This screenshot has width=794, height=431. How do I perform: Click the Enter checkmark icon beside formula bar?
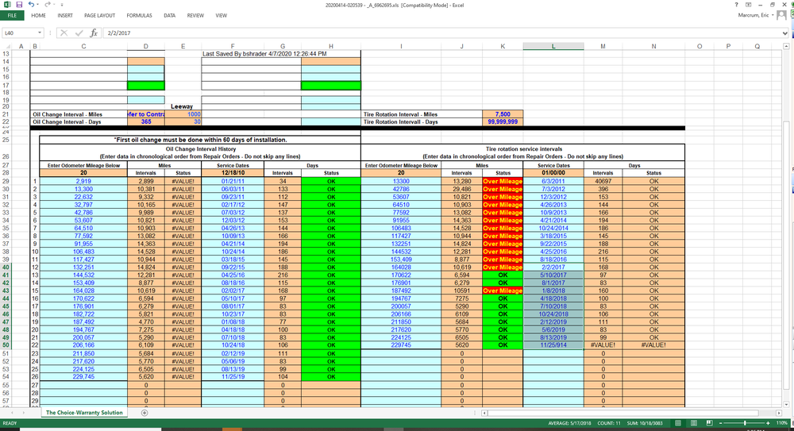[79, 33]
